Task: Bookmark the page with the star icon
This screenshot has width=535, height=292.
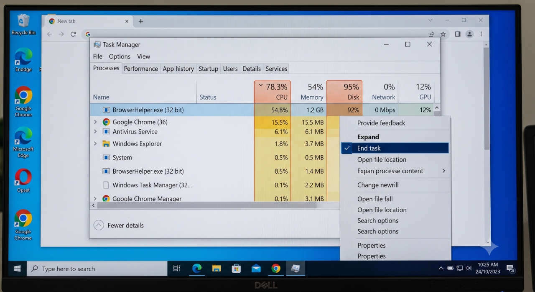Action: tap(443, 34)
